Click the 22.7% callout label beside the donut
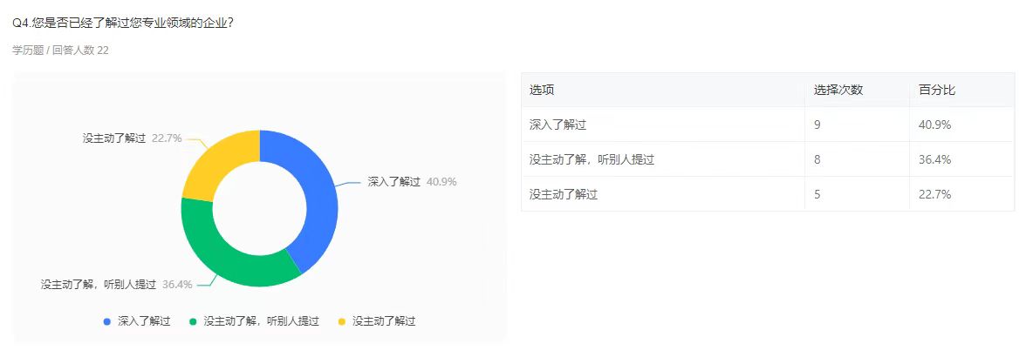 (x=167, y=138)
